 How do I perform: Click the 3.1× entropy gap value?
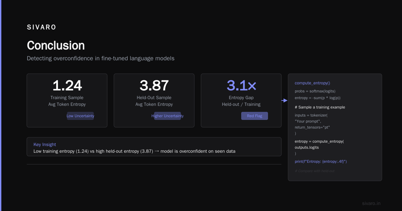click(x=241, y=86)
